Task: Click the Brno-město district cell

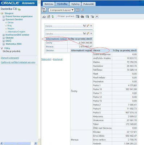Action: [x=102, y=136]
